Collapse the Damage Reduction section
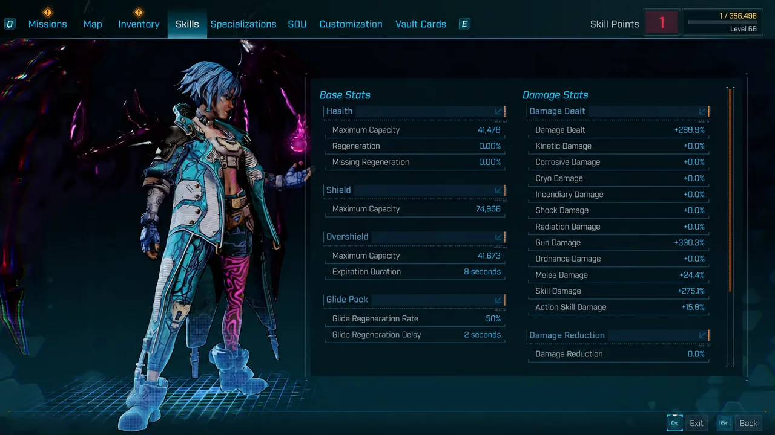 (x=703, y=335)
